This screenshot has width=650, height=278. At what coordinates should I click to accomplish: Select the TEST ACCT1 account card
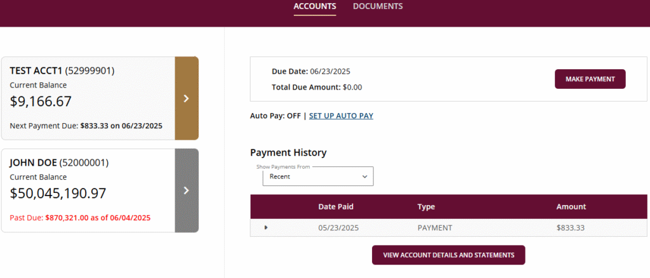(x=88, y=98)
